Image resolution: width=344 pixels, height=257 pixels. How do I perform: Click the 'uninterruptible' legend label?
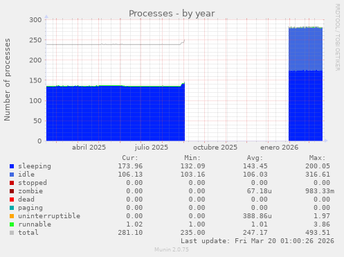tap(49, 216)
